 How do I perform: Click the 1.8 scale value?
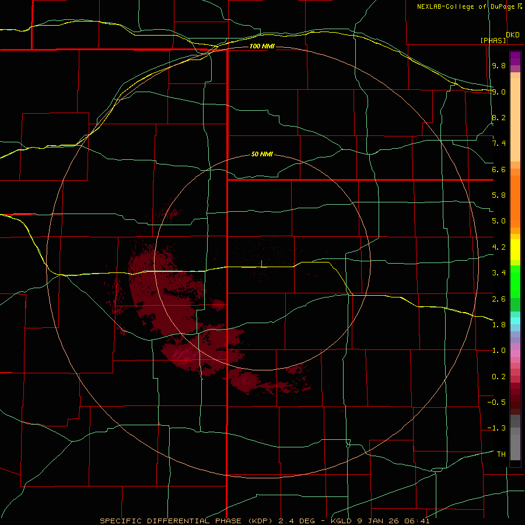[x=499, y=325]
